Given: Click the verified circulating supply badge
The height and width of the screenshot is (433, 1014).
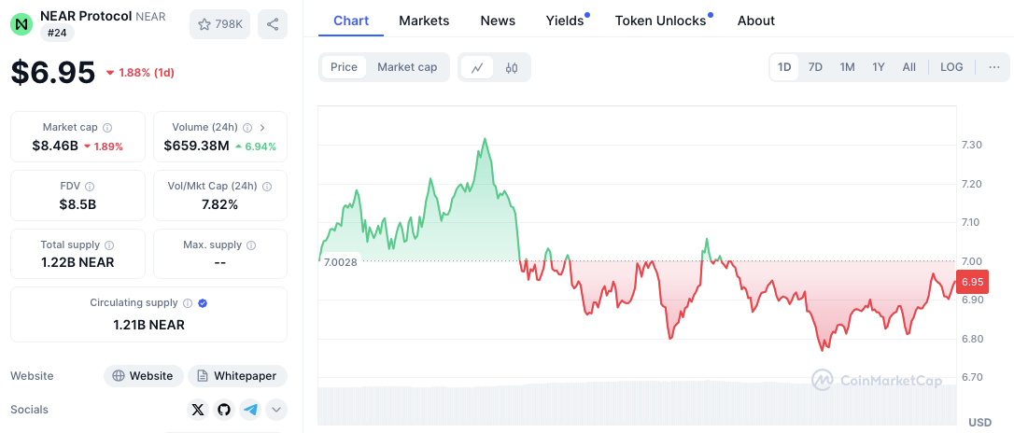Looking at the screenshot, I should pyautogui.click(x=203, y=302).
